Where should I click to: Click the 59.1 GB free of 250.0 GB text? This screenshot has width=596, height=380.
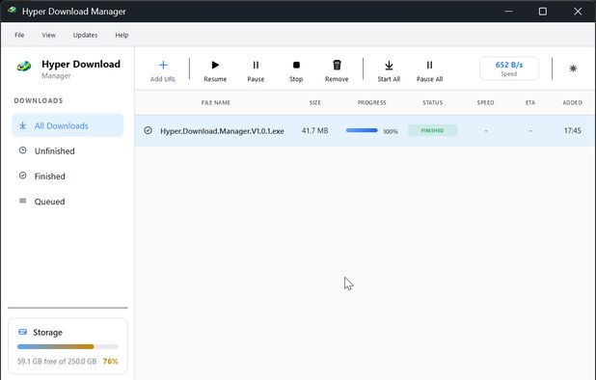(57, 361)
